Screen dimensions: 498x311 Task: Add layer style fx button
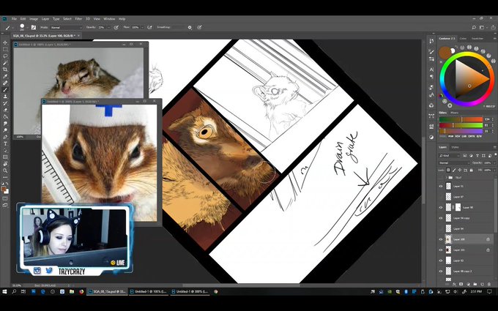pos(455,285)
